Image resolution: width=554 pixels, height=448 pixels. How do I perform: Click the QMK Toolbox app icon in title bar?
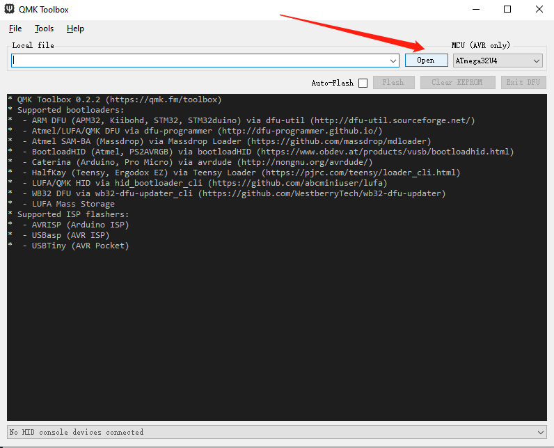pos(9,9)
